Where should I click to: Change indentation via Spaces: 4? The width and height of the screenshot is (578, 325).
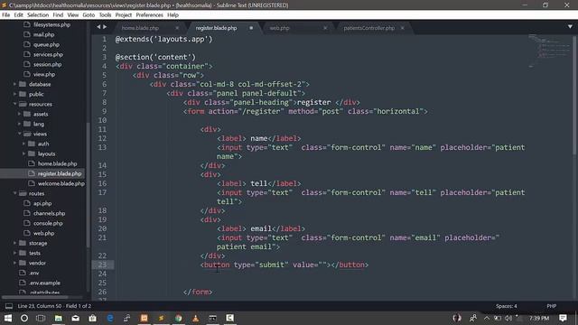506,306
